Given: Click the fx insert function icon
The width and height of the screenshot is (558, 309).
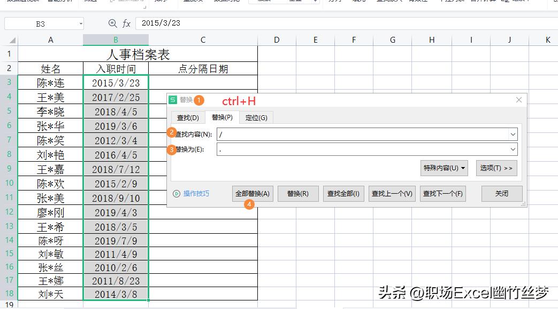Looking at the screenshot, I should point(126,23).
